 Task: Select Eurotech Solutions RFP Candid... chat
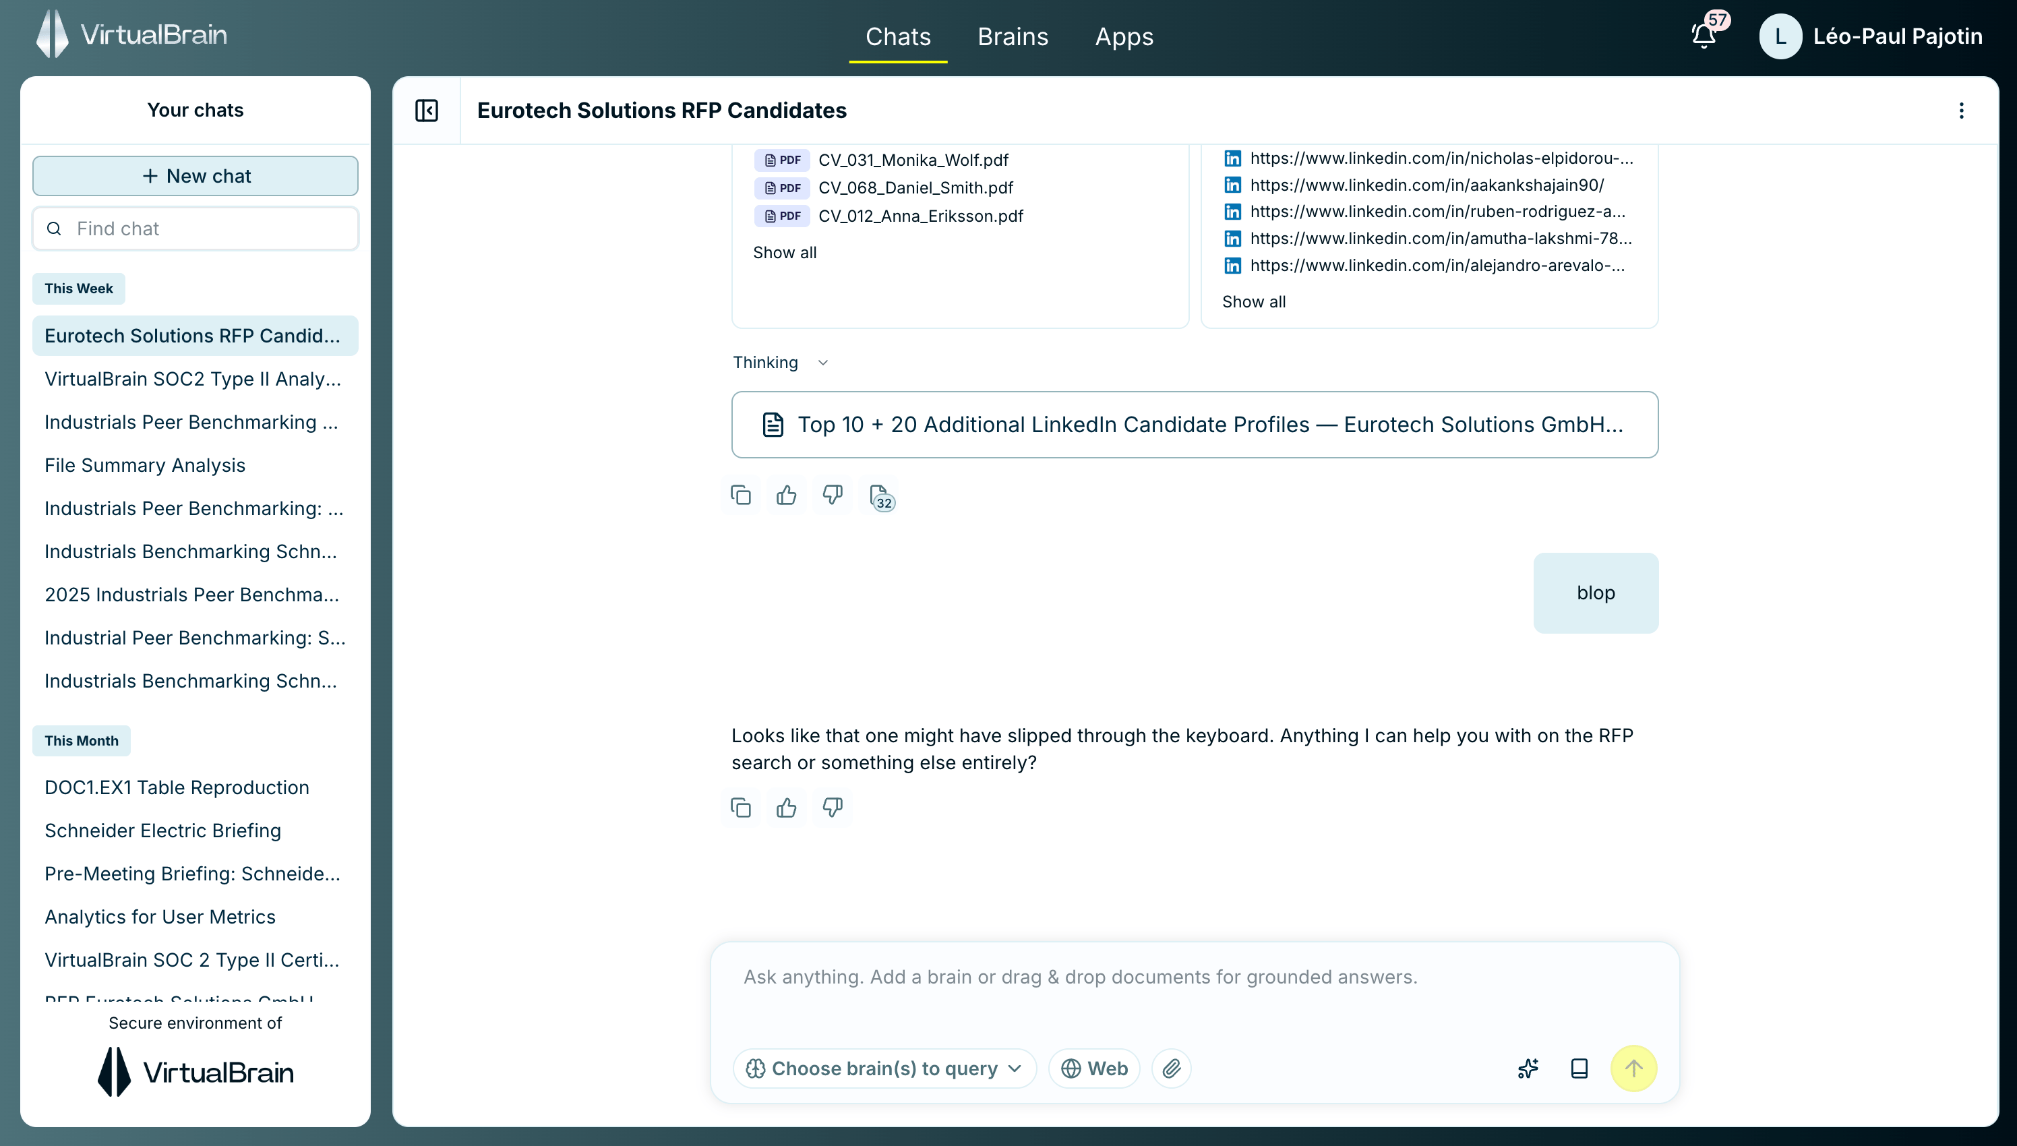195,335
